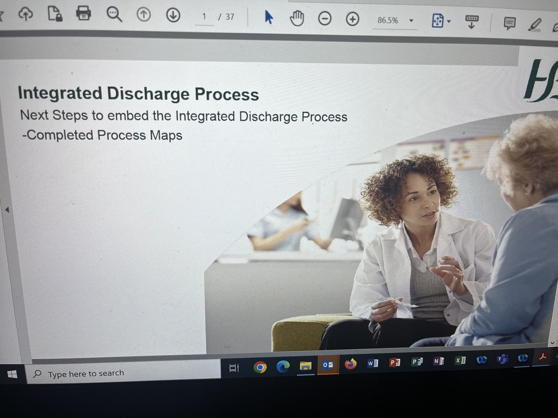Click the 'Type here to search' box
This screenshot has height=418, width=558.
(x=123, y=372)
